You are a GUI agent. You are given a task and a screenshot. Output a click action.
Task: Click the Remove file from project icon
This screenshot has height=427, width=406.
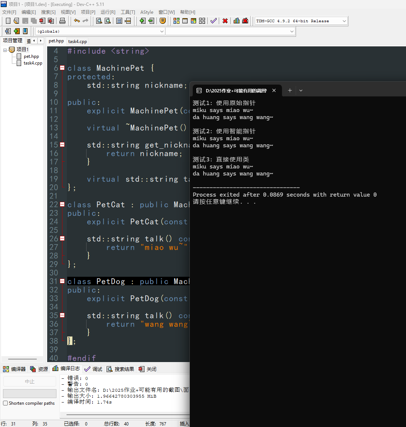pos(151,21)
